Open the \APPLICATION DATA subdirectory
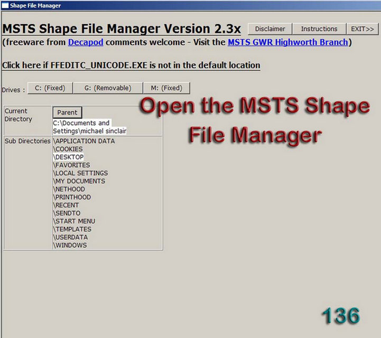 84,141
